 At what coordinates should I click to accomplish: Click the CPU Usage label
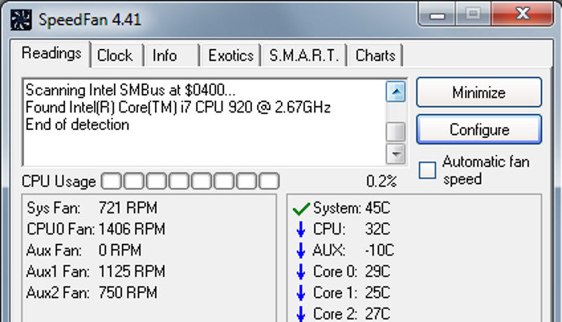pos(59,181)
